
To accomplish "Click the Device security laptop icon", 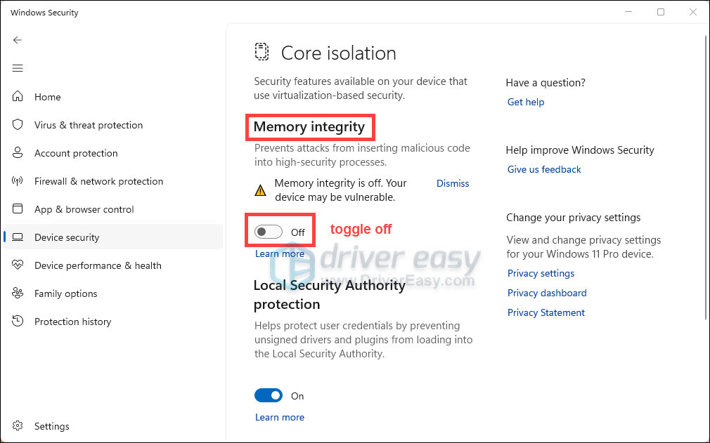I will tap(18, 237).
